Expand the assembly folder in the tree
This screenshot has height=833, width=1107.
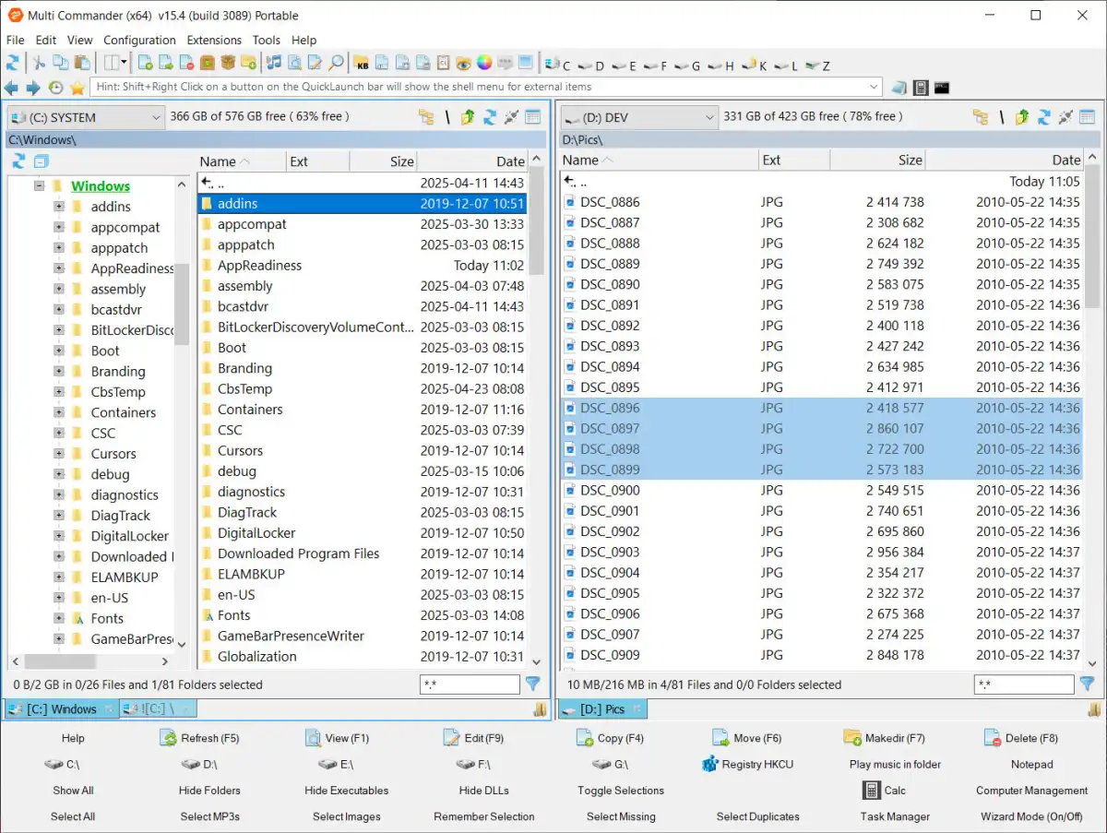click(x=57, y=289)
